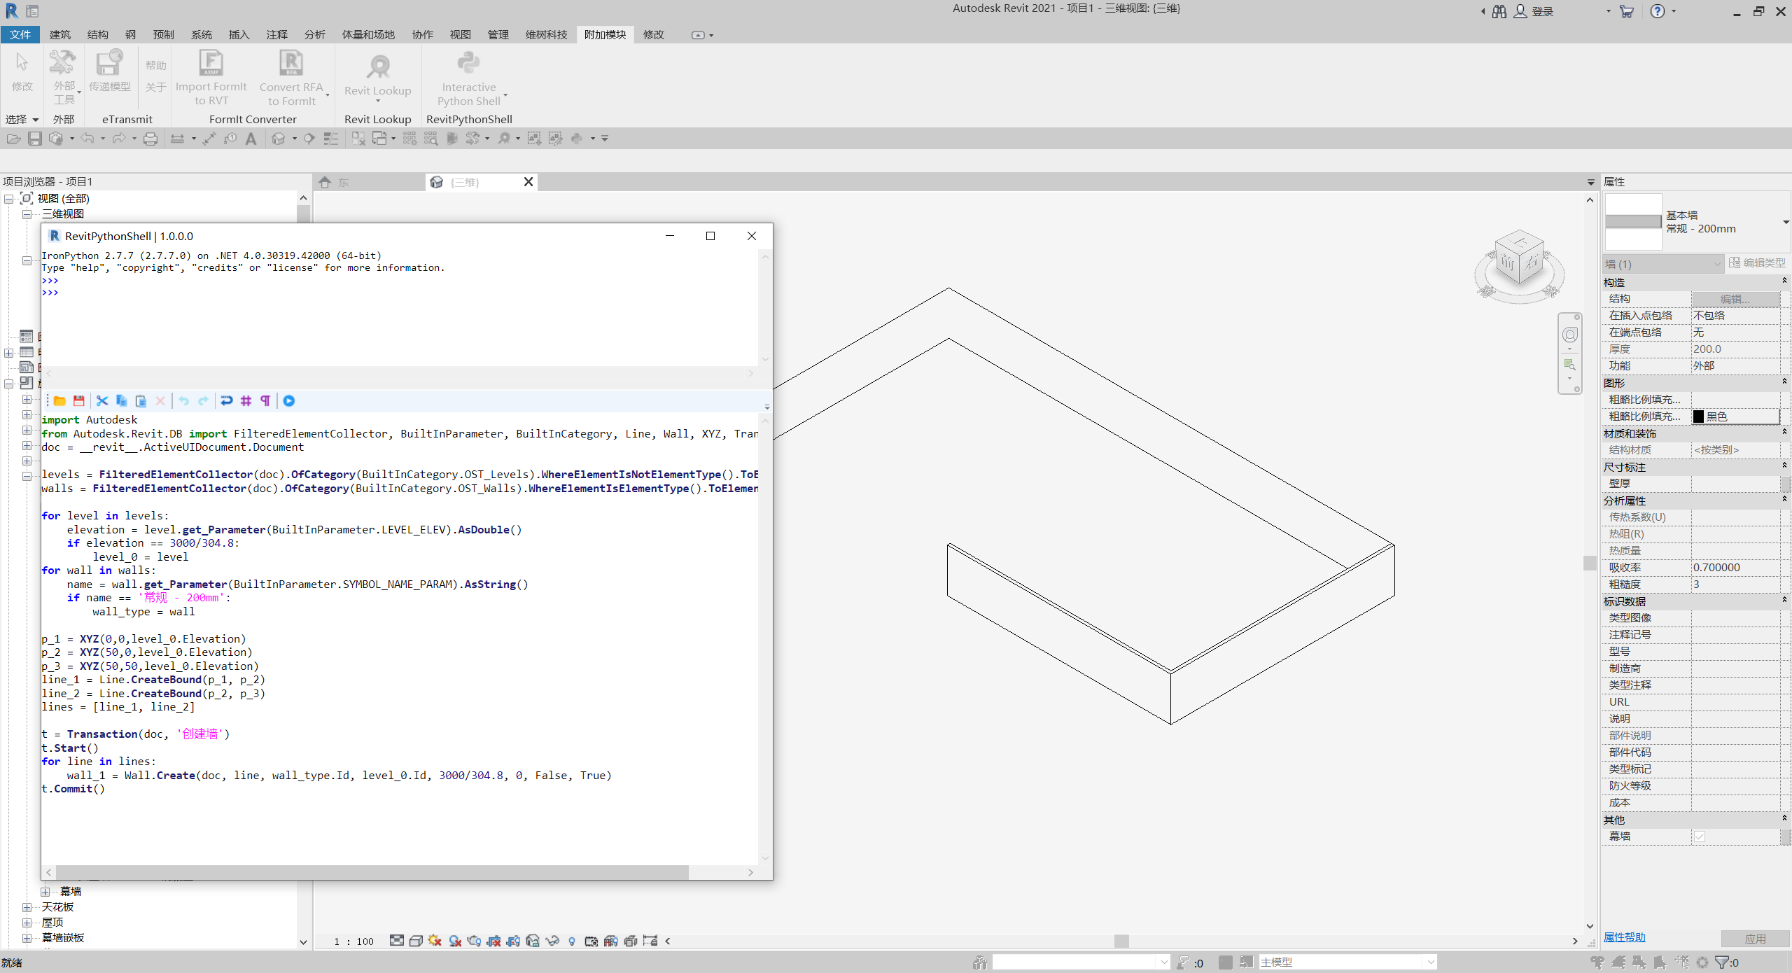Save script with the red floppy icon
The height and width of the screenshot is (973, 1792).
coord(79,400)
